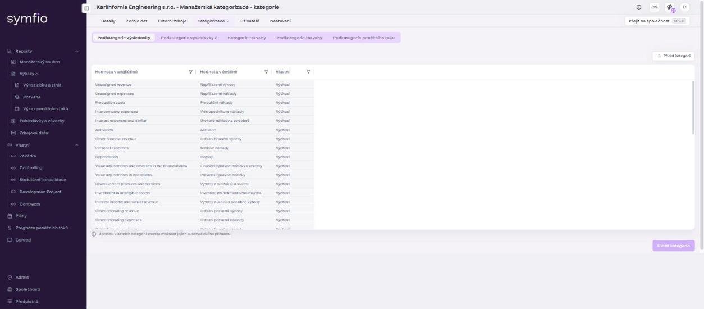Collapse the Vlastní sidebar section
Image resolution: width=704 pixels, height=309 pixels.
(x=76, y=145)
